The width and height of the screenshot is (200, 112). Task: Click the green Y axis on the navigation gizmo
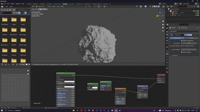(x=157, y=16)
